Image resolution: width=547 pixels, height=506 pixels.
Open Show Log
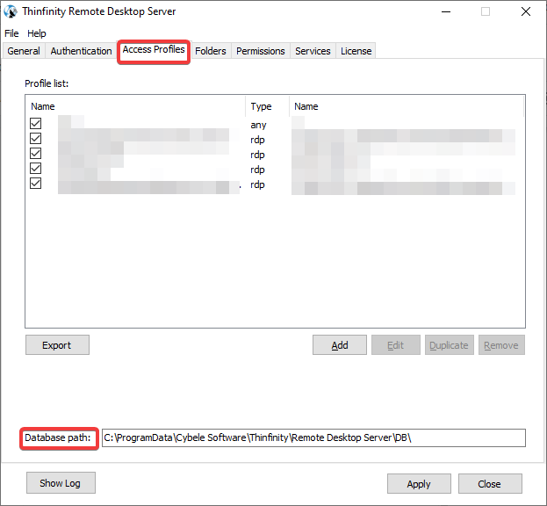click(61, 483)
